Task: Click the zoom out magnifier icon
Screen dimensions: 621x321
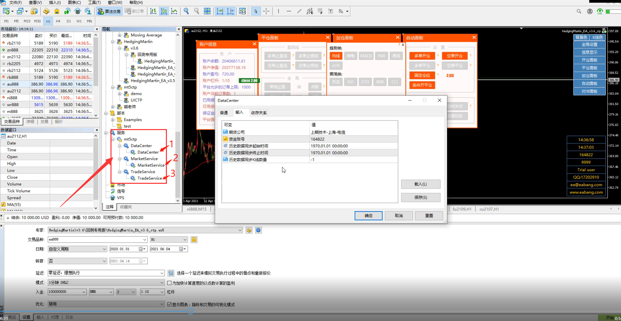Action: pyautogui.click(x=197, y=11)
